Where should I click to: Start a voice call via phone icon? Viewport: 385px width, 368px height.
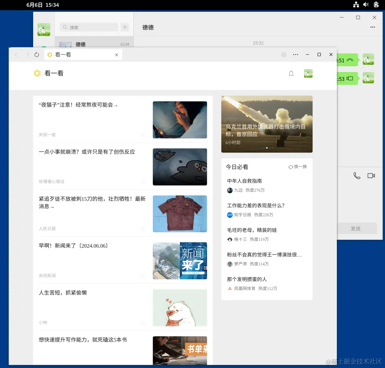pos(357,176)
